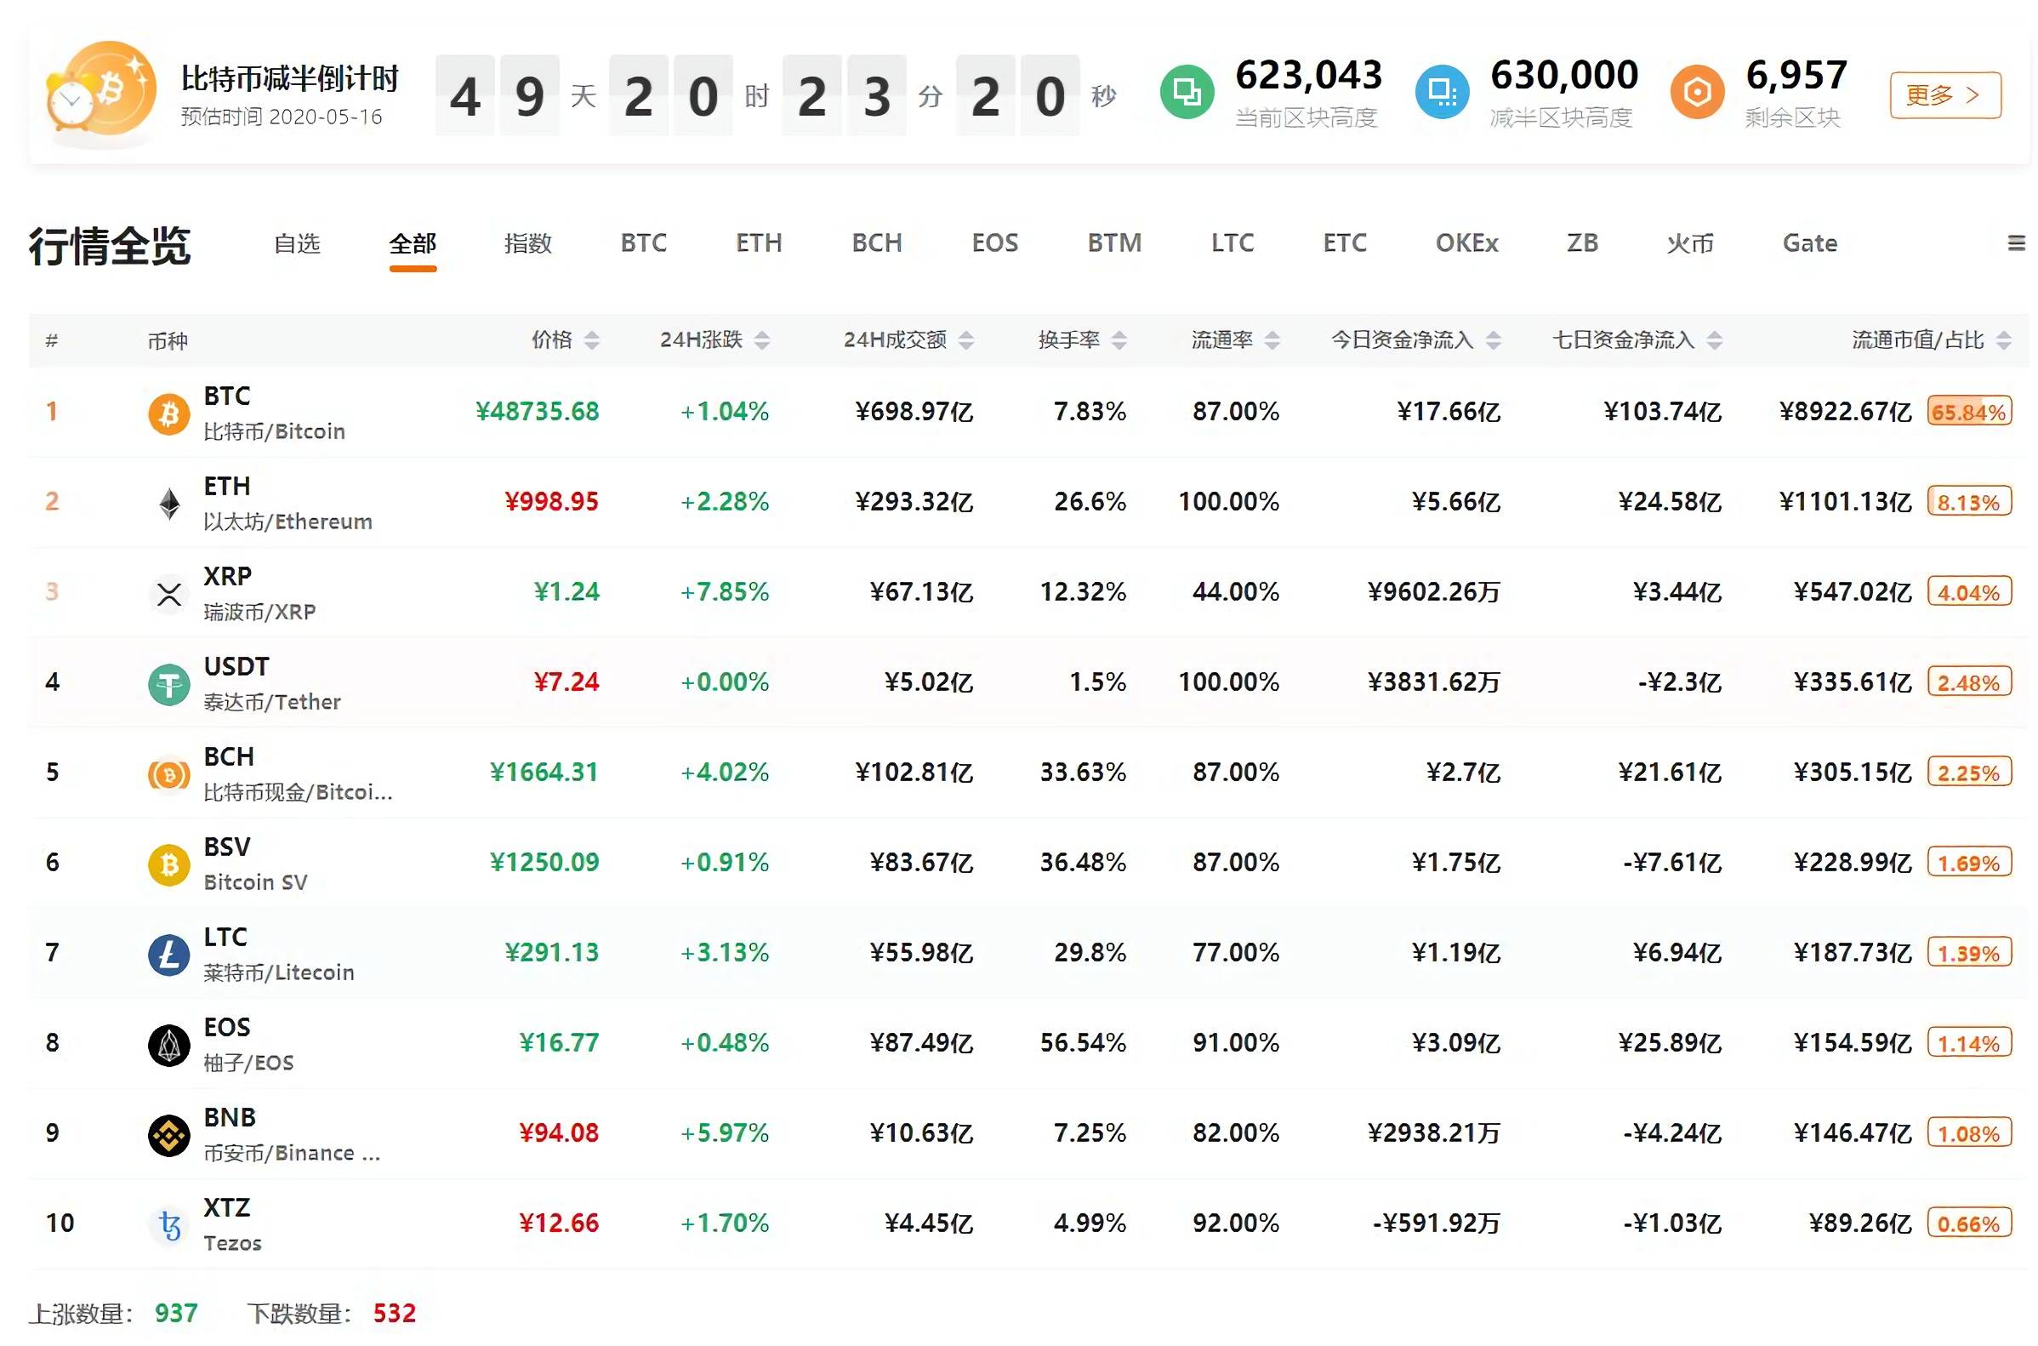Click the LTC Litecoin coin logo
The height and width of the screenshot is (1346, 2038).
point(169,955)
